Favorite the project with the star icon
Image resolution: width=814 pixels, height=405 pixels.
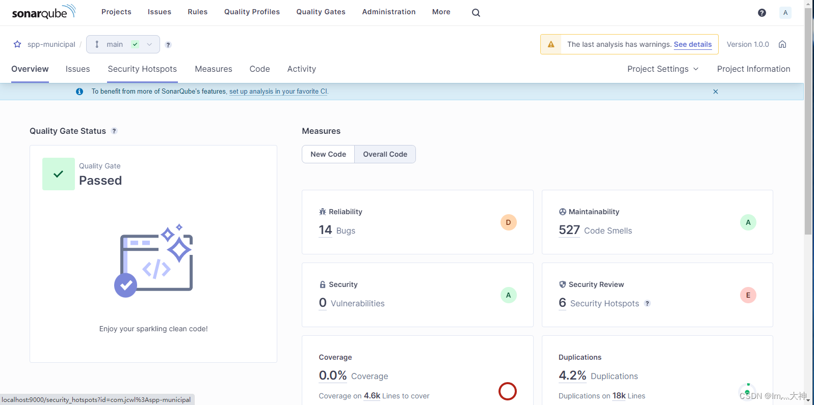point(17,44)
